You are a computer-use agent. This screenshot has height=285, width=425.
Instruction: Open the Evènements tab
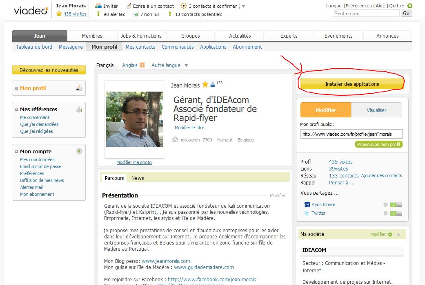click(338, 36)
